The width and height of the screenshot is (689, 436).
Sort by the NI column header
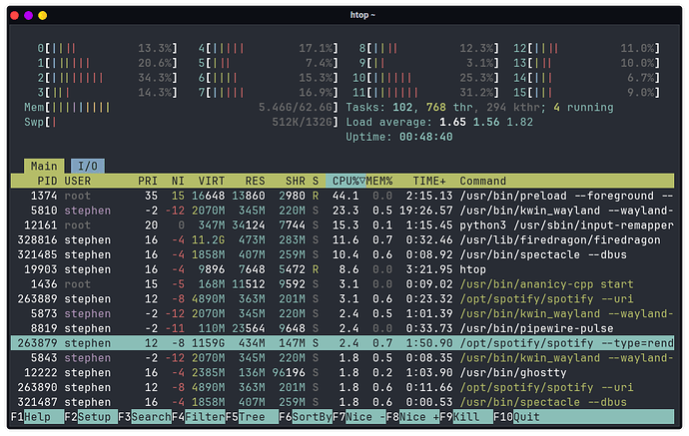click(x=178, y=181)
